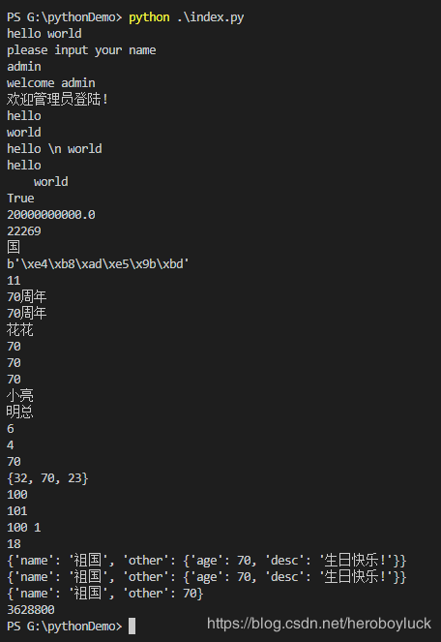Click the terminal cursor at the last prompt

coord(132,627)
